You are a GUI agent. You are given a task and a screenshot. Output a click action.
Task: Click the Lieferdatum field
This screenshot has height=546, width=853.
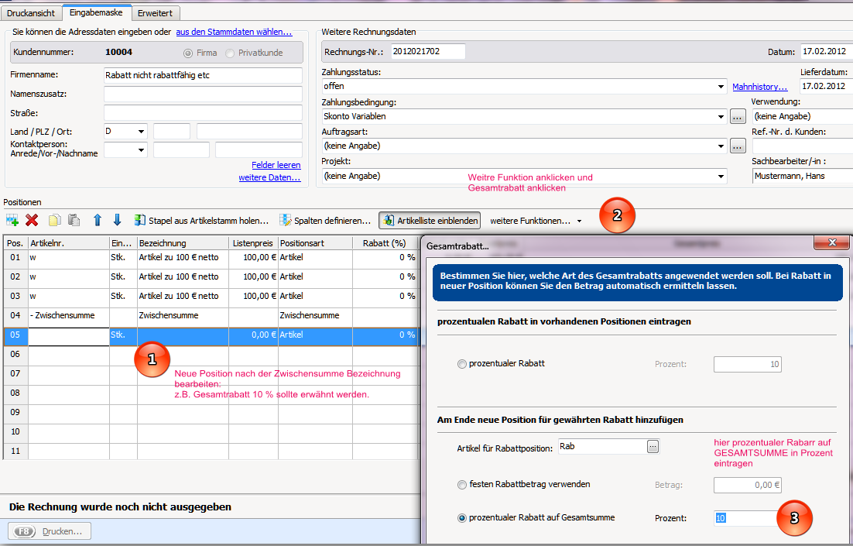point(827,86)
